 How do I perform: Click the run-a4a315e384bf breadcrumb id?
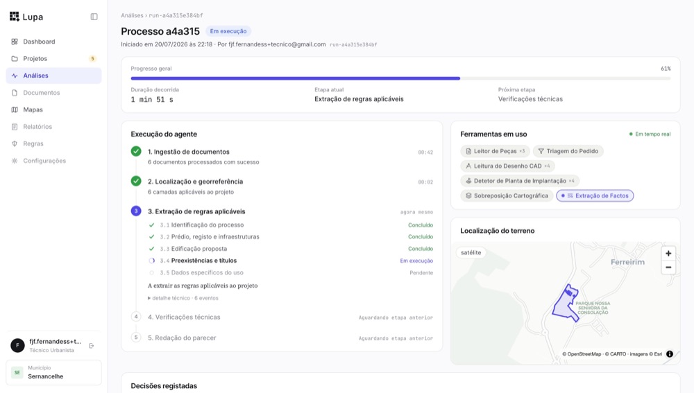(176, 15)
